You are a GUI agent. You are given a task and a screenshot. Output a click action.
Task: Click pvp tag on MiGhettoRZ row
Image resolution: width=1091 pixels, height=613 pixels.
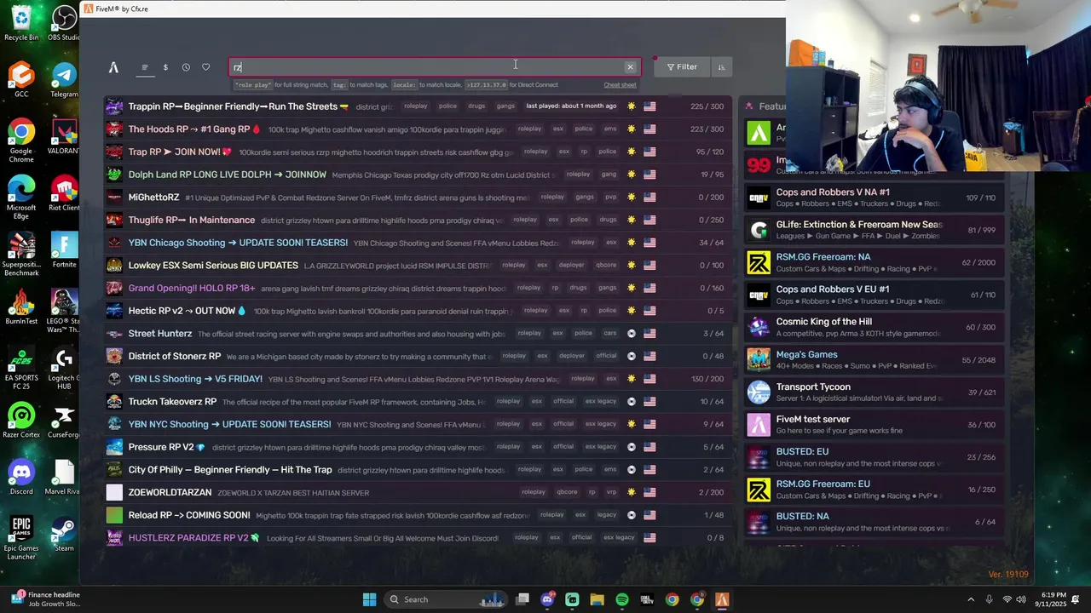click(611, 198)
